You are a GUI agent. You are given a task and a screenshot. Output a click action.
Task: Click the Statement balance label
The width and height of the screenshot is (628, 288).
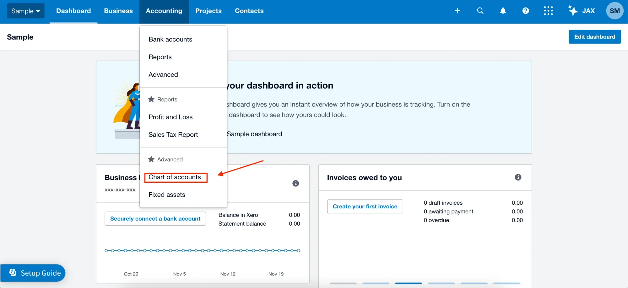[x=242, y=224]
